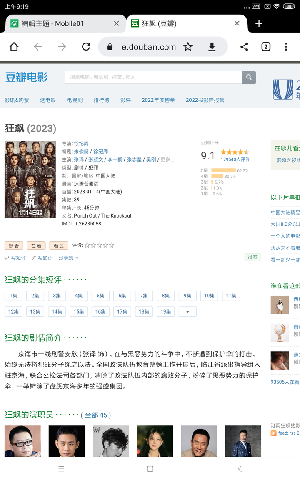Reload the page

point(86,47)
